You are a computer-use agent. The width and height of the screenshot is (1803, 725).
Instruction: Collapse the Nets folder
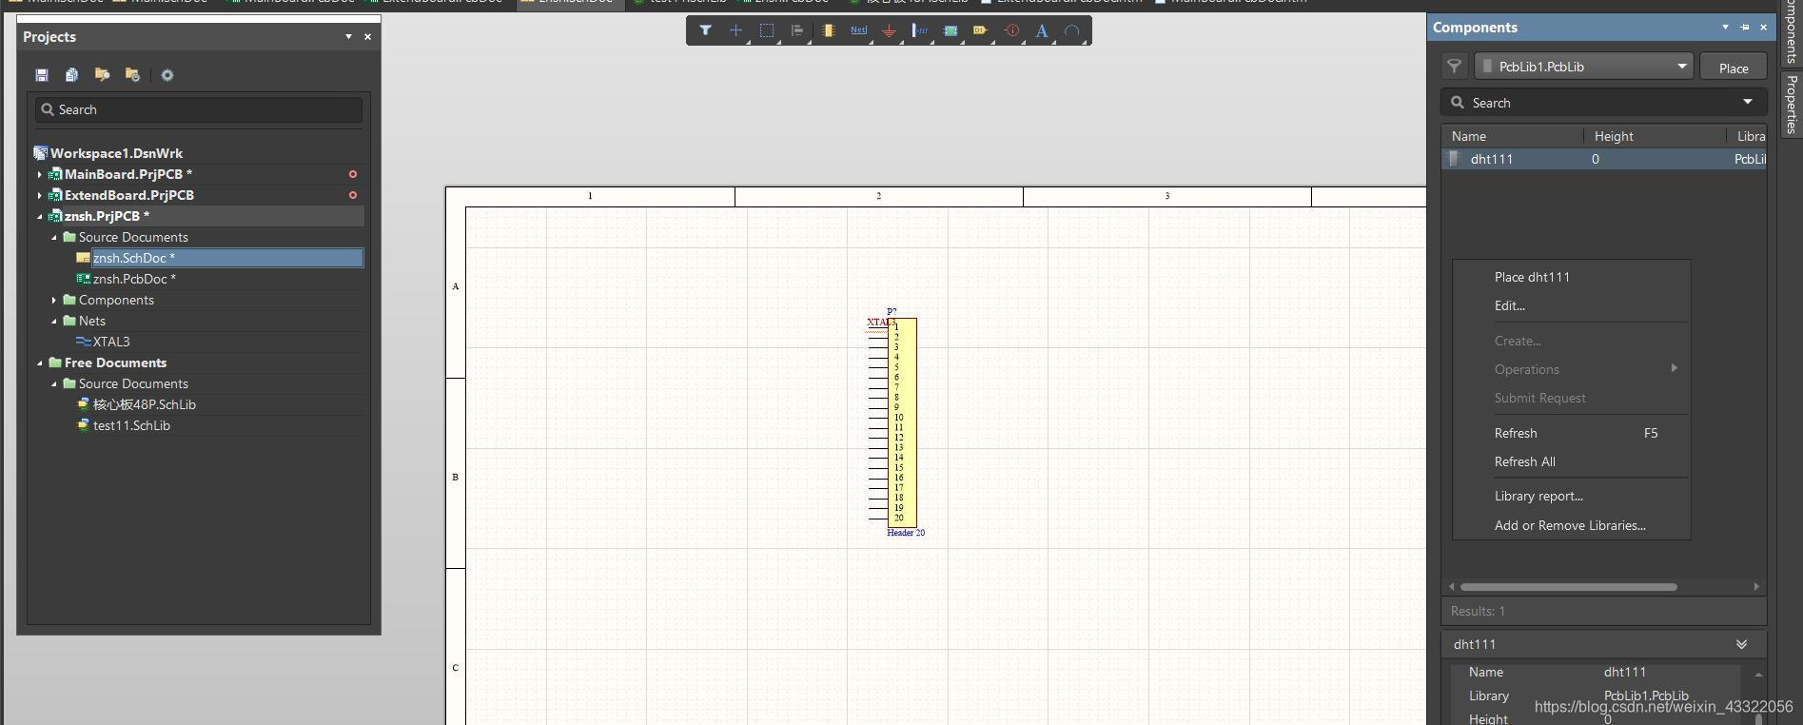tap(53, 321)
